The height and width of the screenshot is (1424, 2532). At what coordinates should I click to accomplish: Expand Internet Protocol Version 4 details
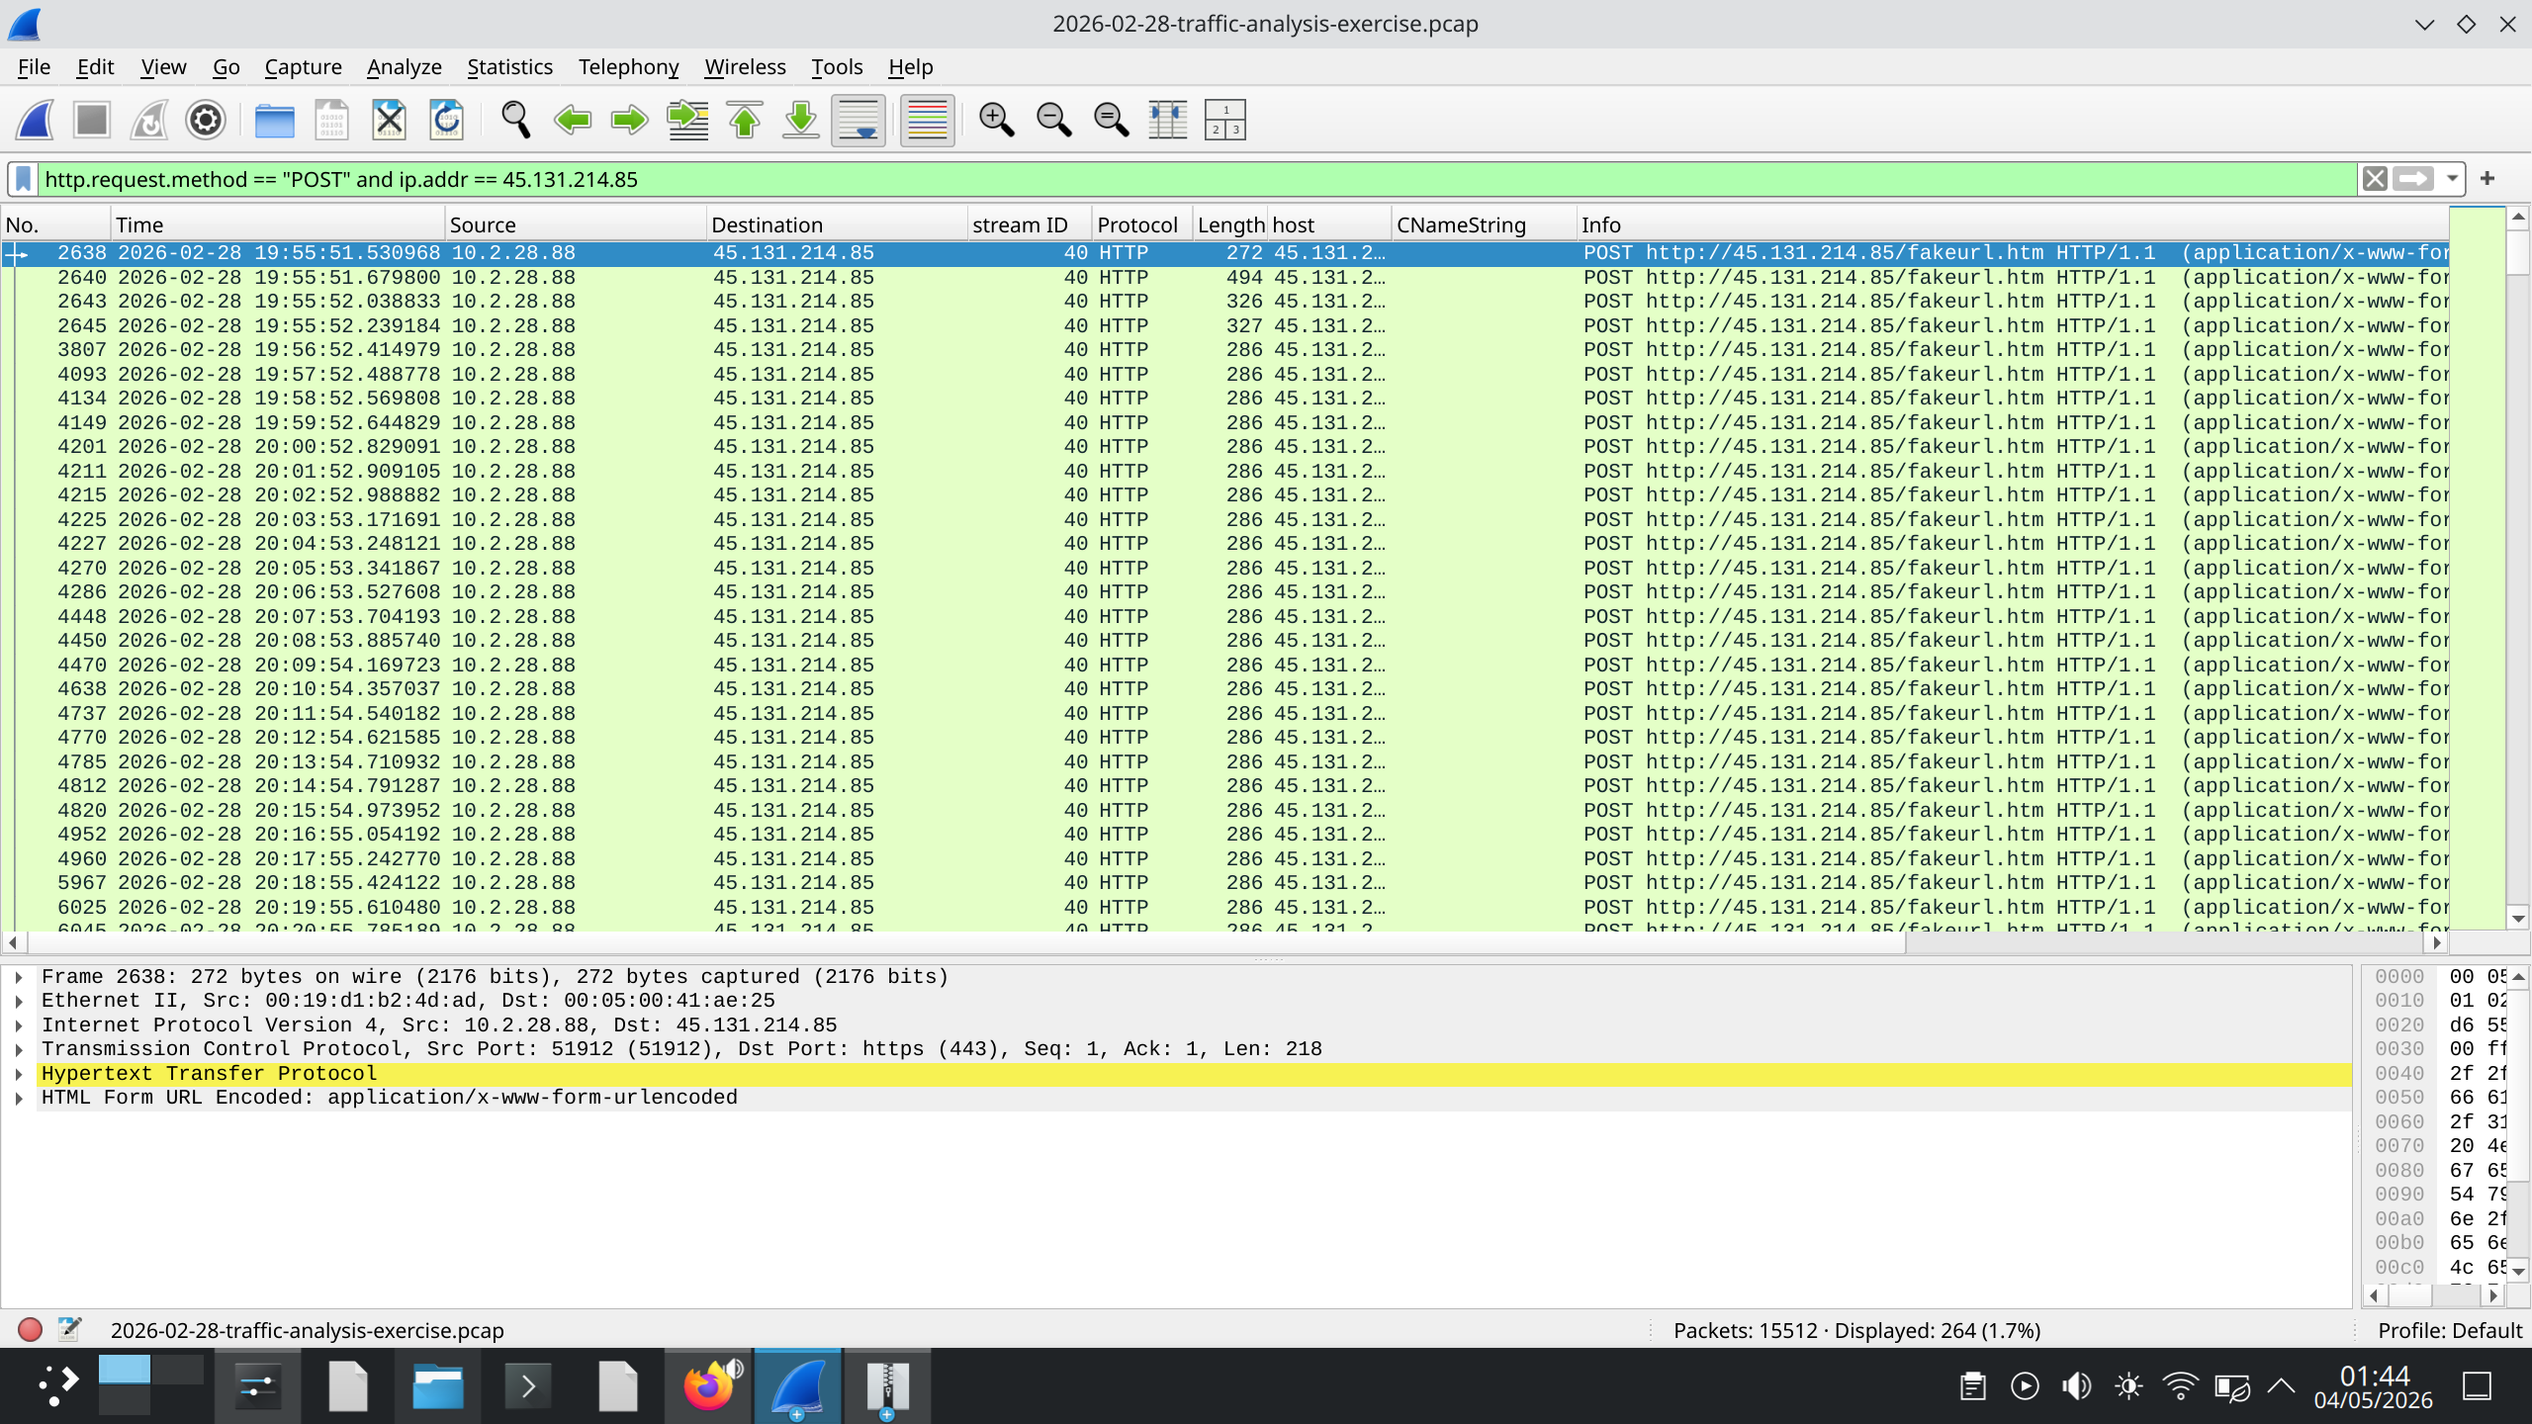click(19, 1025)
